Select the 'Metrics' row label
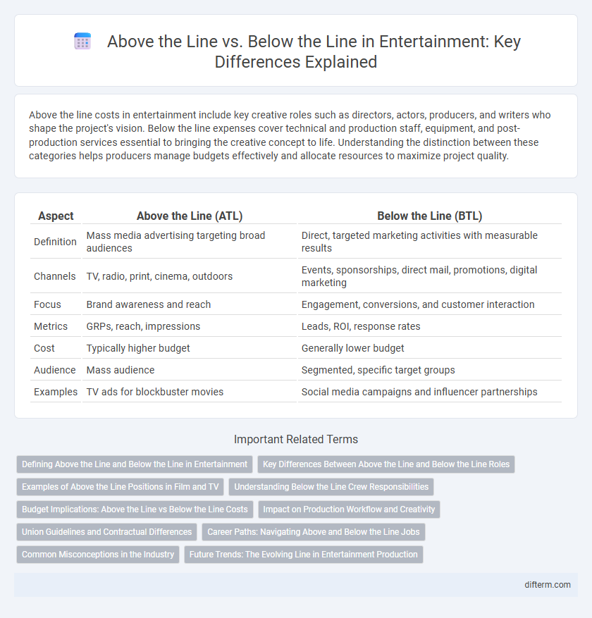The image size is (592, 618). 51,326
